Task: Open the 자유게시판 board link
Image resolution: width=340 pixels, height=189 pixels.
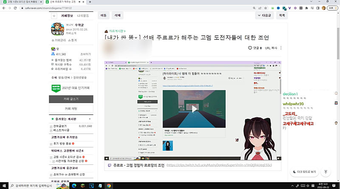Action: 117,31
